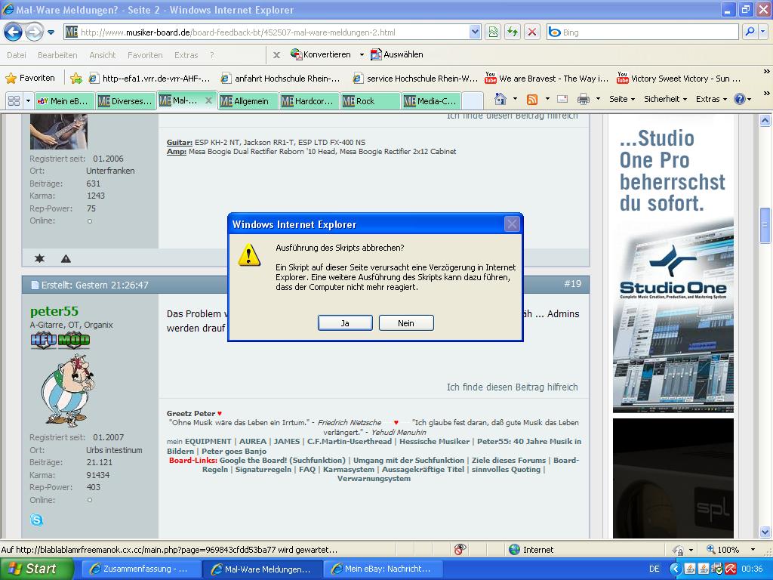Click the star icon below first post
The image size is (773, 580).
pos(39,258)
